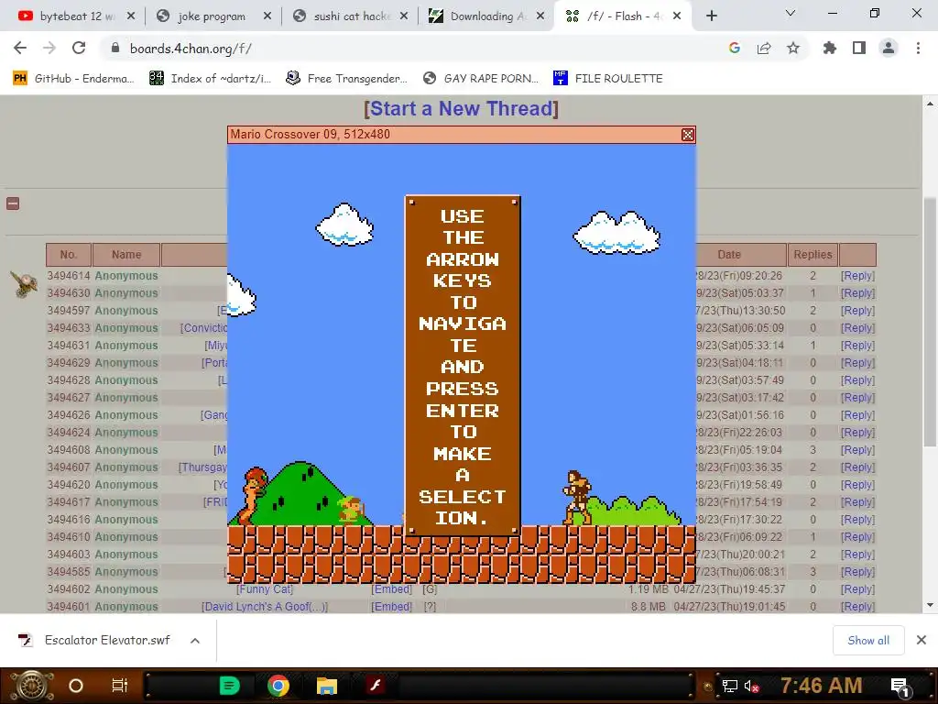This screenshot has width=938, height=704.
Task: Open the Start menu clock emblem
Action: tap(32, 686)
